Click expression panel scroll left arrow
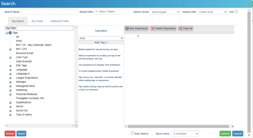The image size is (253, 138). pyautogui.click(x=126, y=126)
